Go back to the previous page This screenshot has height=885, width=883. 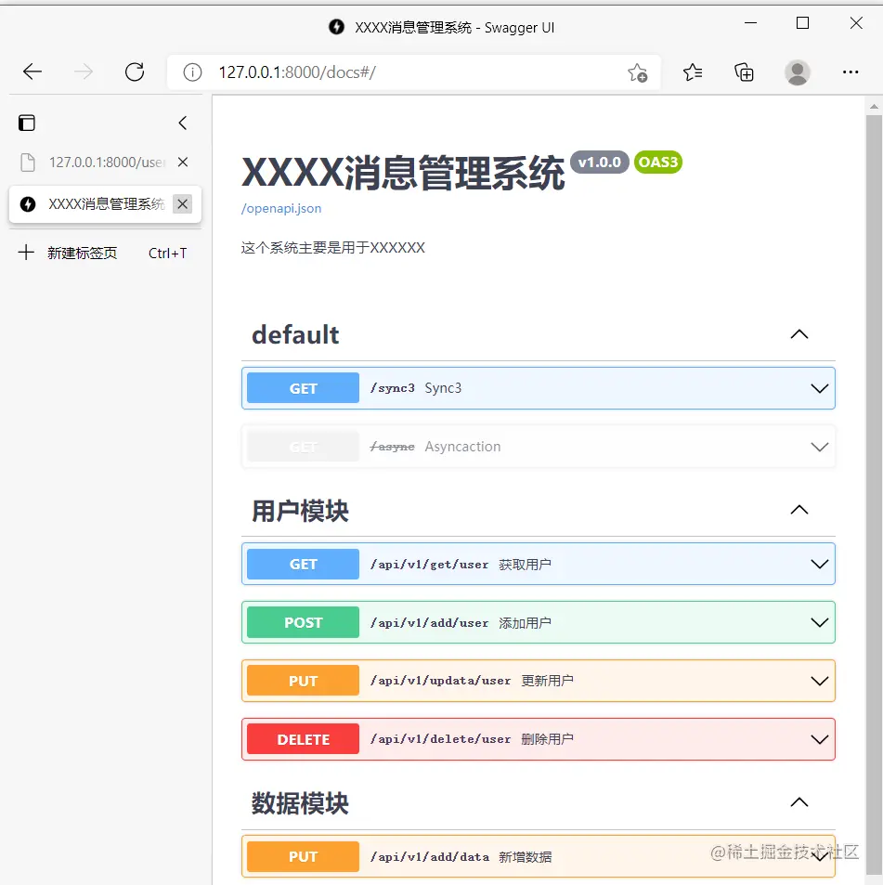tap(32, 72)
